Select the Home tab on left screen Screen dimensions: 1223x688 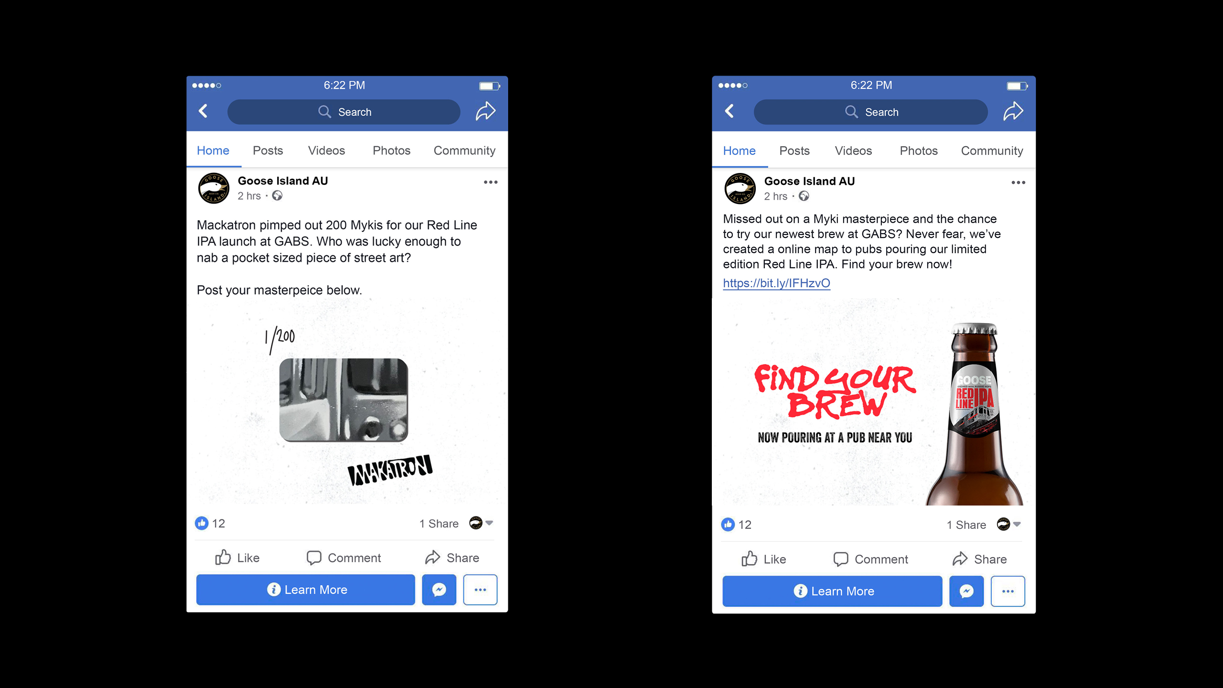(212, 150)
